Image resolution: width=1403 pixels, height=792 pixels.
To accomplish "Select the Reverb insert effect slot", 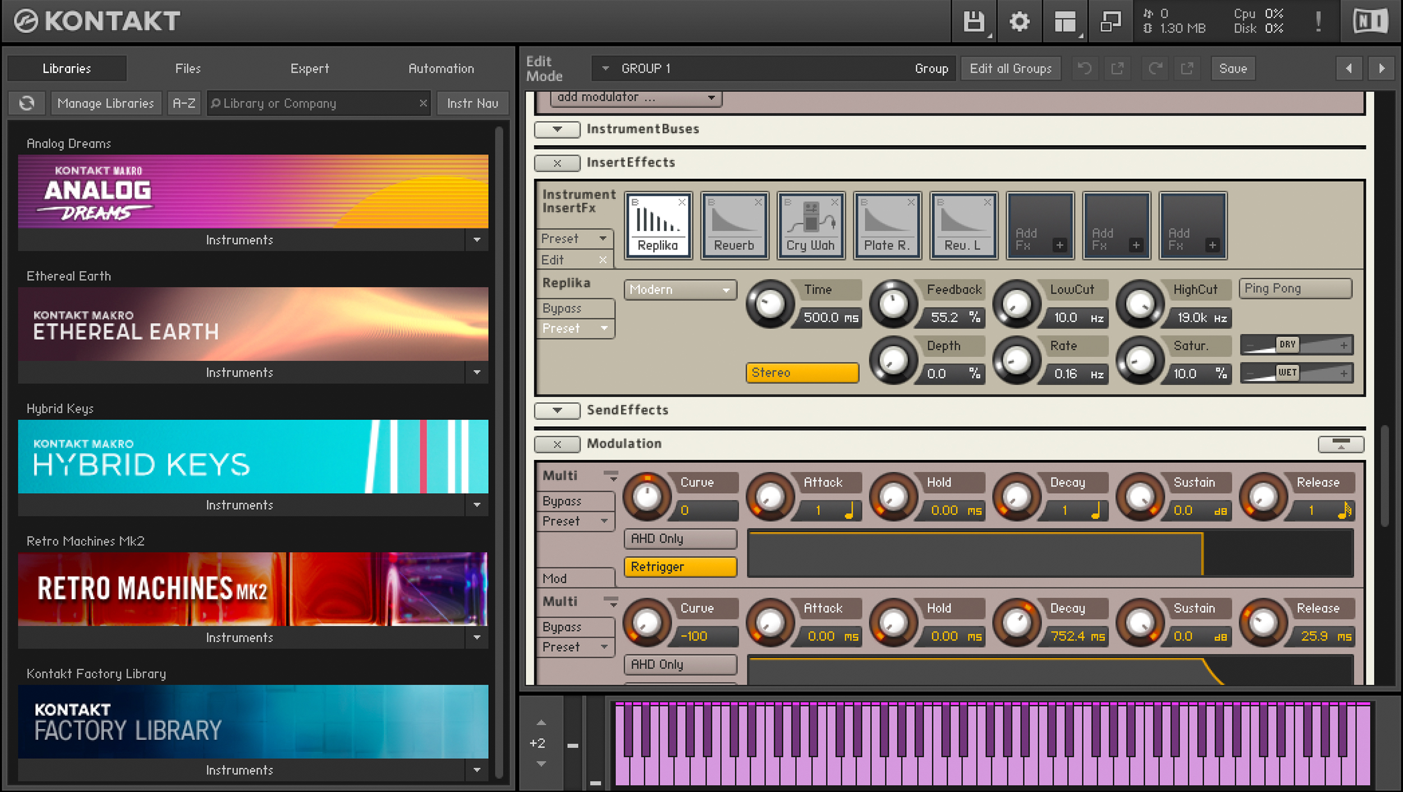I will click(734, 224).
